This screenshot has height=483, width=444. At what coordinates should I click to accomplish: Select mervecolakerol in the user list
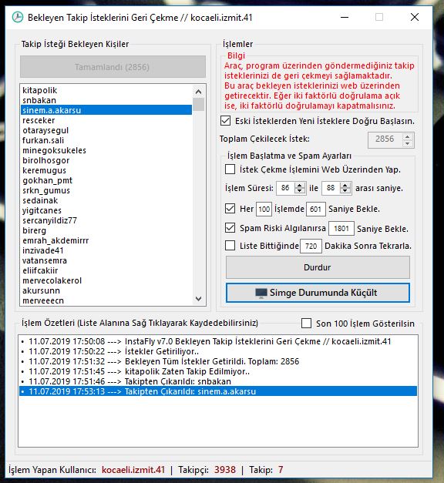click(106, 280)
